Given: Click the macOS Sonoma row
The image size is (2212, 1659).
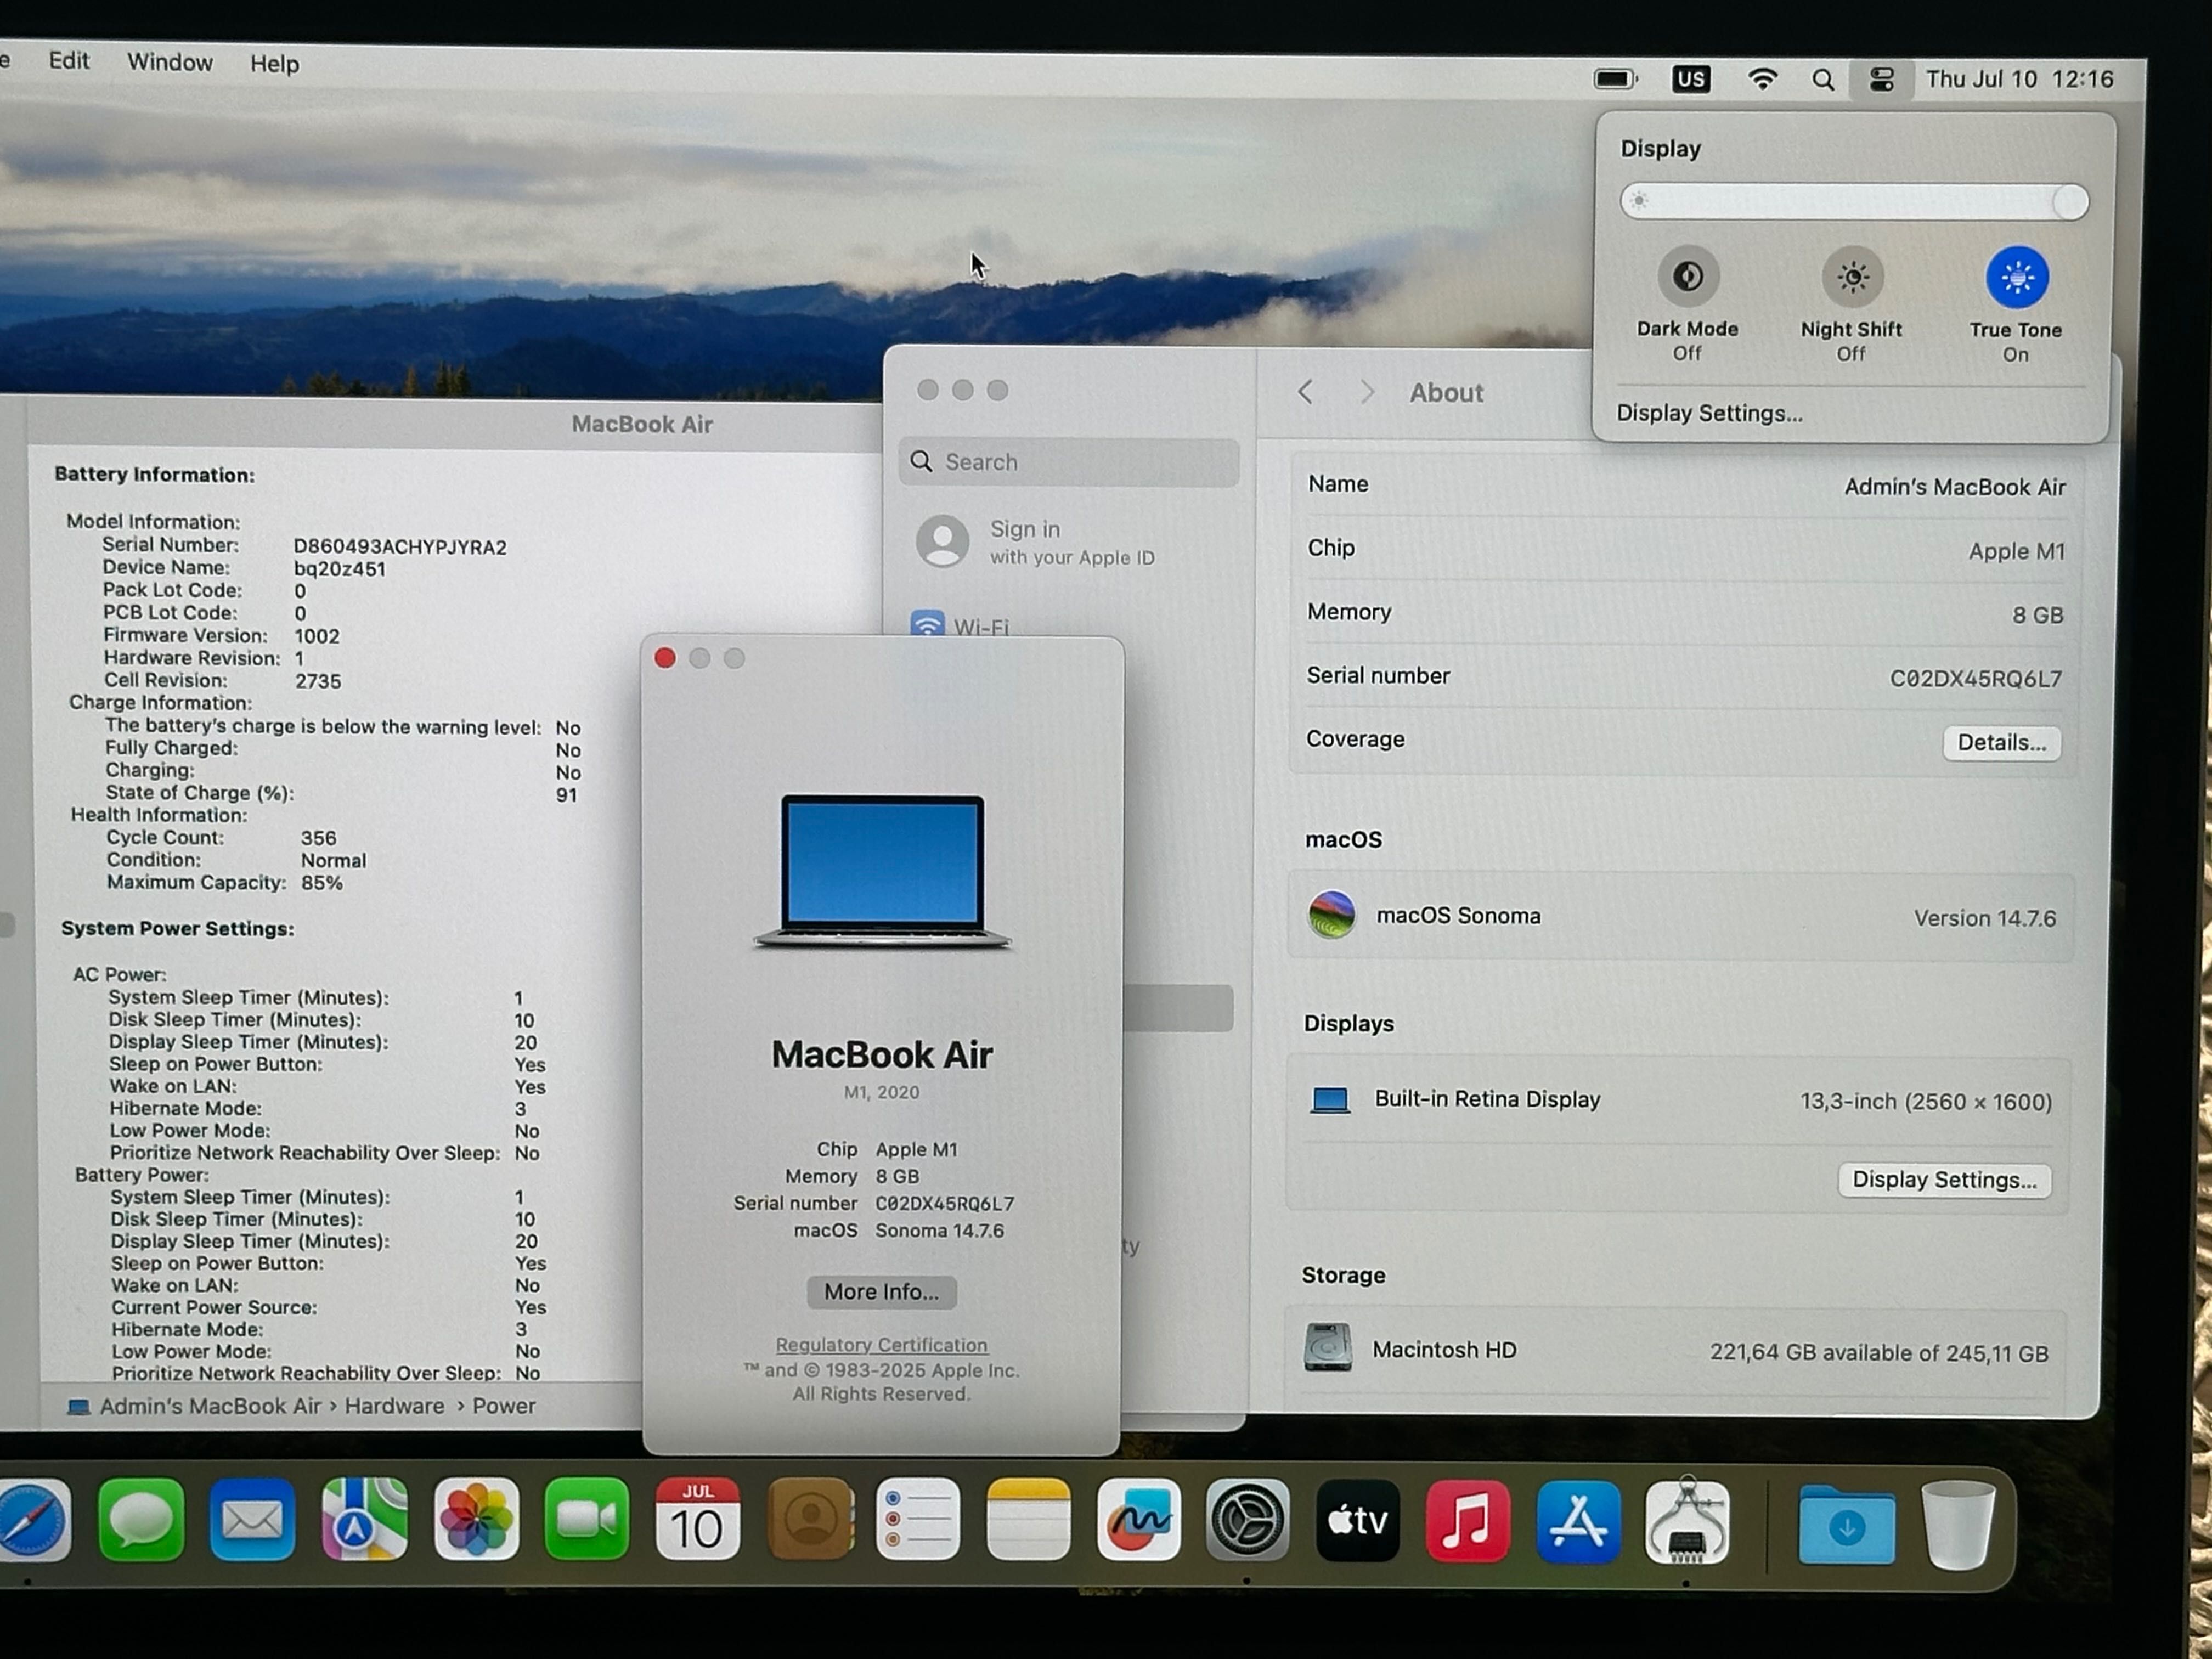Looking at the screenshot, I should click(x=1681, y=917).
